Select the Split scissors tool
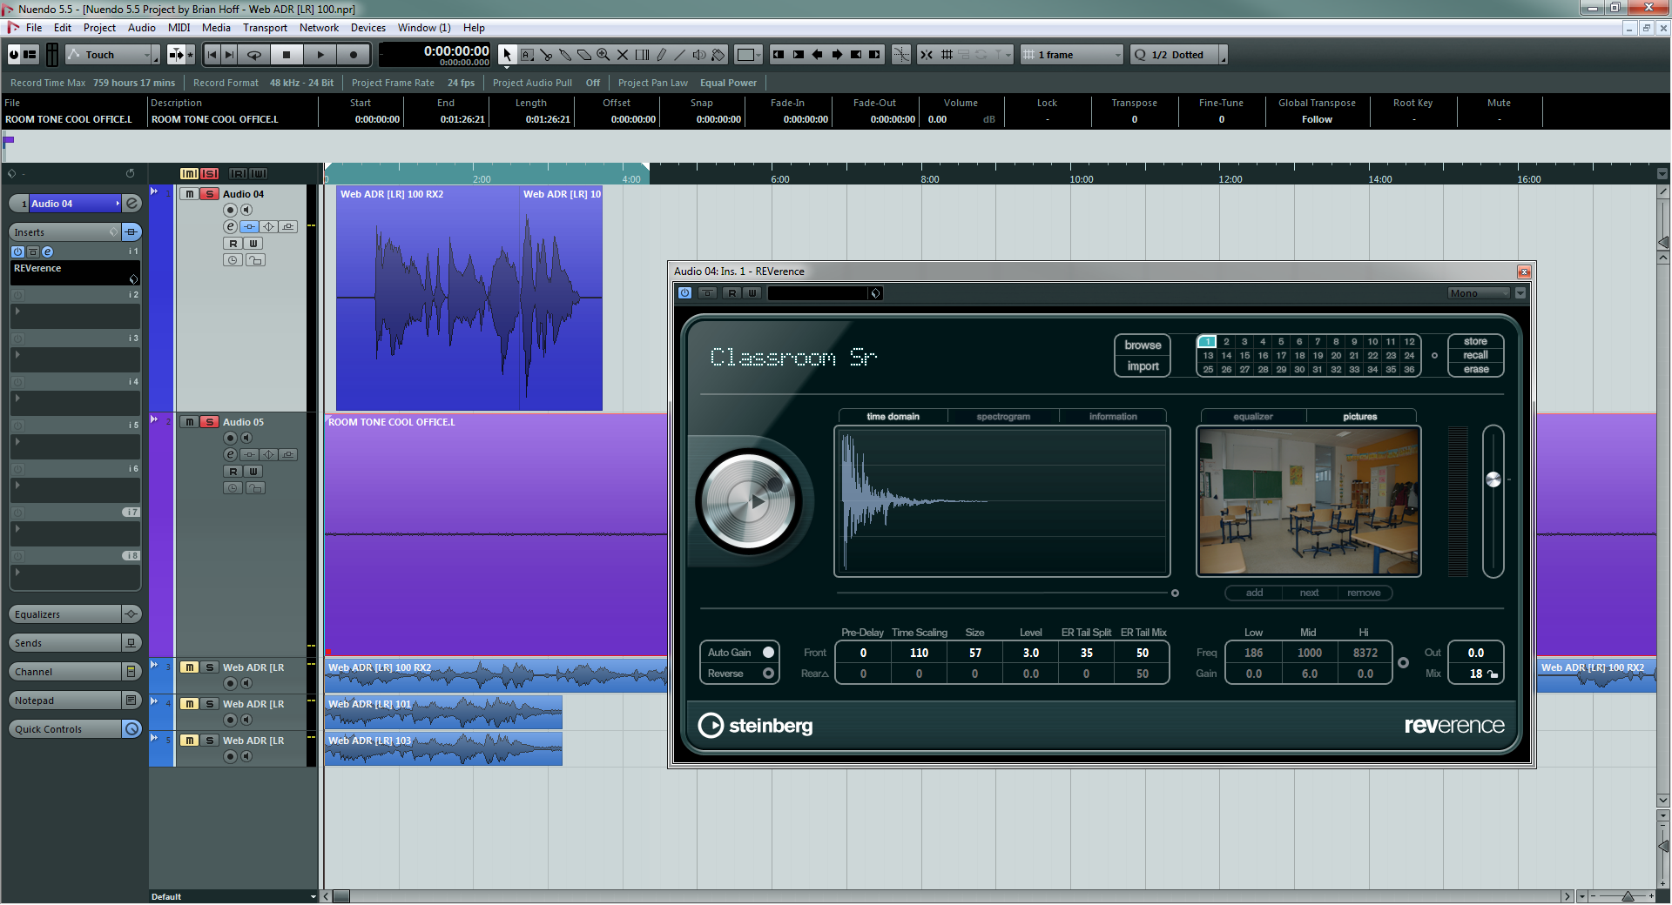Image resolution: width=1672 pixels, height=905 pixels. [x=546, y=55]
